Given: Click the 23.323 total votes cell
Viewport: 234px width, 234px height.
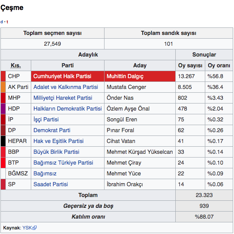Looking at the screenshot, I should pos(204,195).
